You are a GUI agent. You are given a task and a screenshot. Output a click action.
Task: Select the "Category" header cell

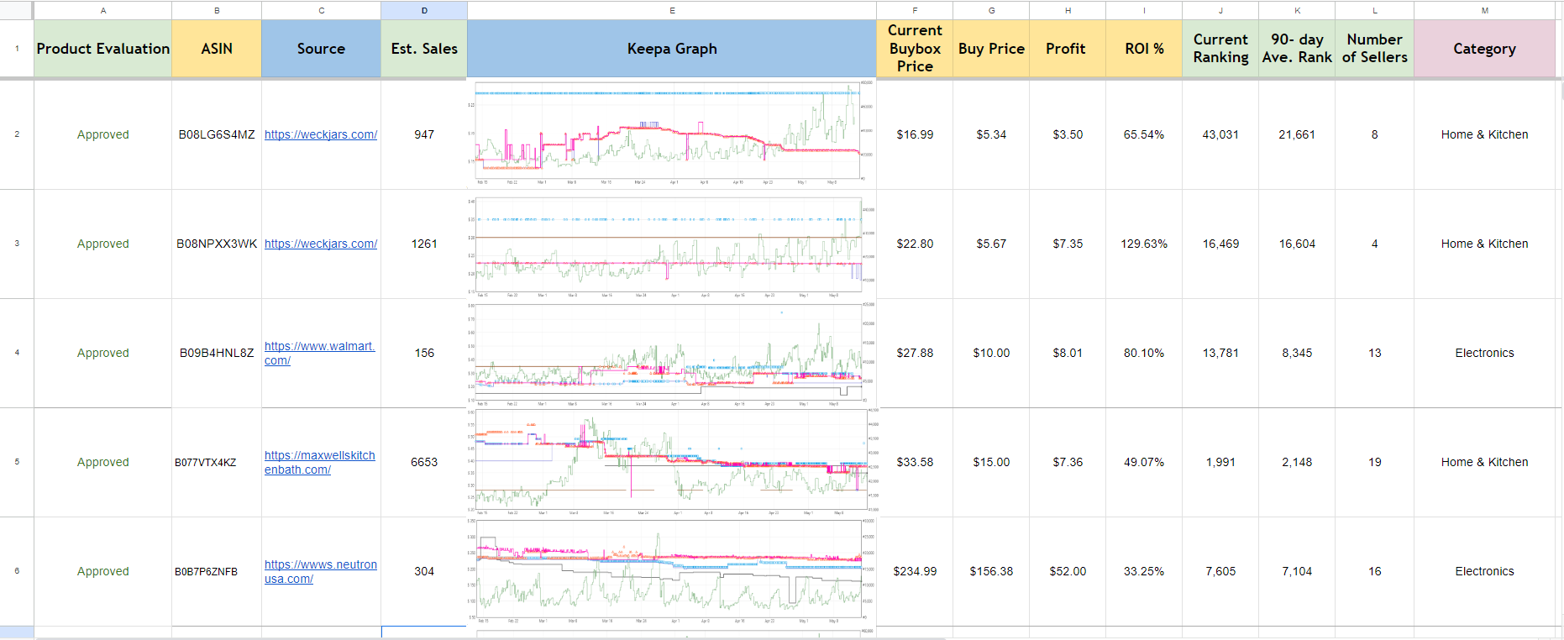pyautogui.click(x=1484, y=49)
